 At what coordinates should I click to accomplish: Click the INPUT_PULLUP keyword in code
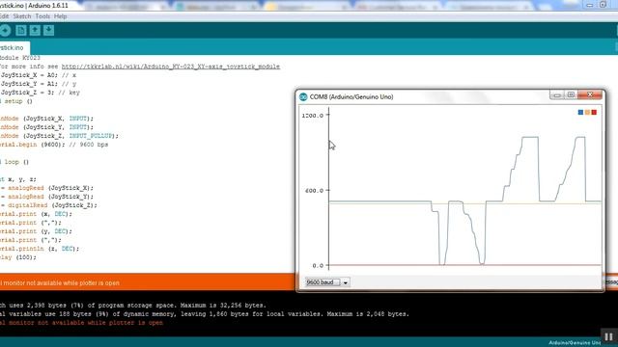tap(91, 136)
